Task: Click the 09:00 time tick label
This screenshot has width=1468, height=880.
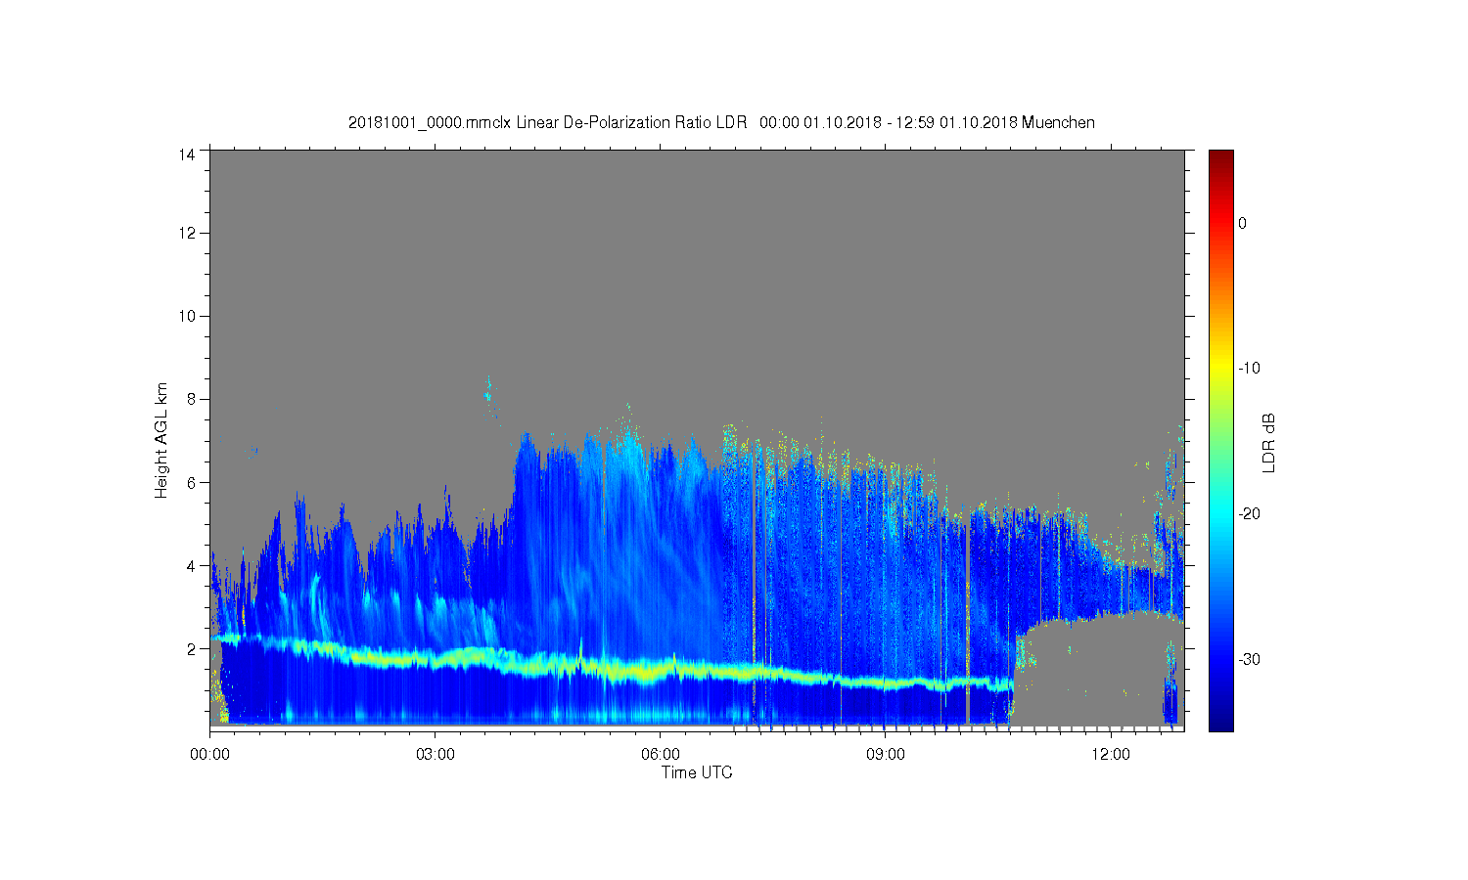Action: [x=886, y=755]
